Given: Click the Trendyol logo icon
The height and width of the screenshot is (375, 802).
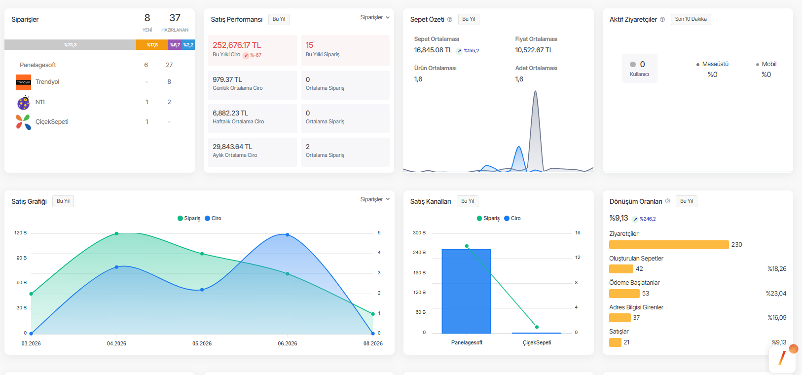Looking at the screenshot, I should click(23, 82).
